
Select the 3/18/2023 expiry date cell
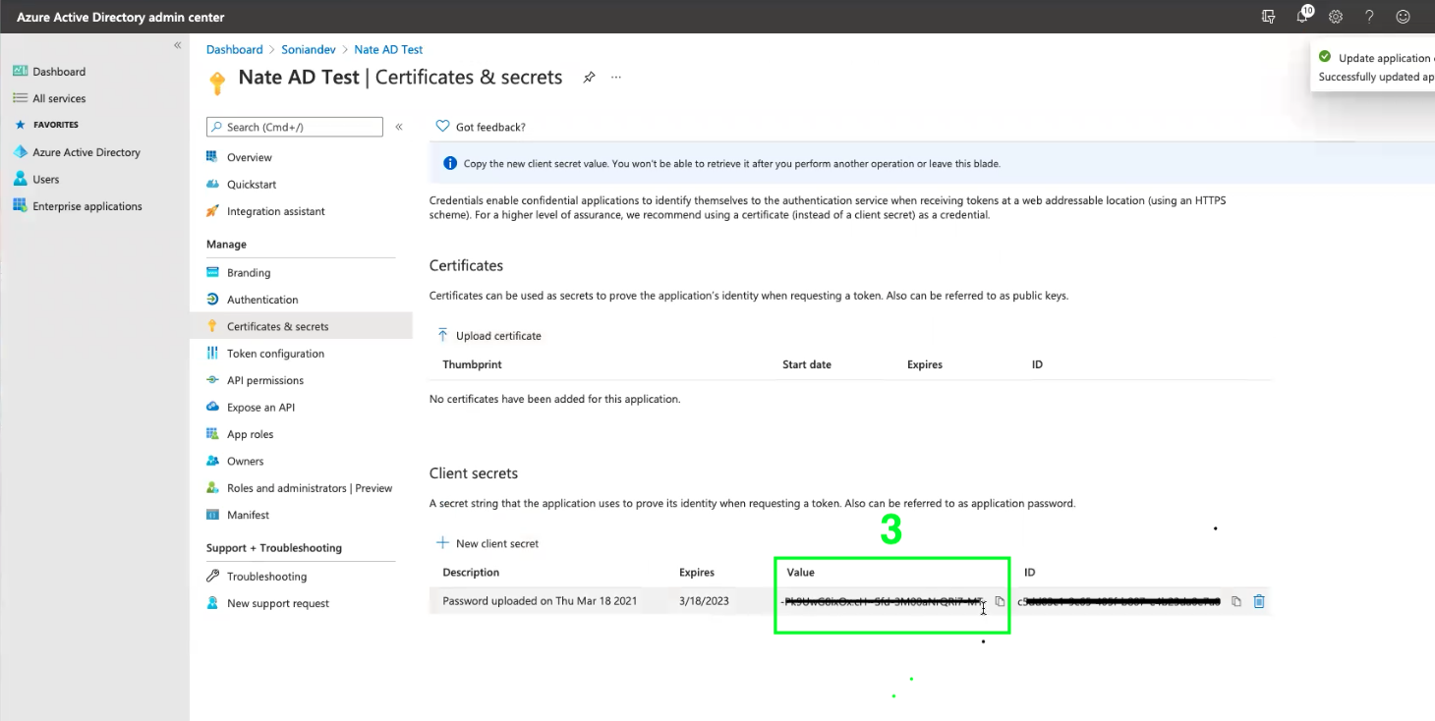(704, 601)
